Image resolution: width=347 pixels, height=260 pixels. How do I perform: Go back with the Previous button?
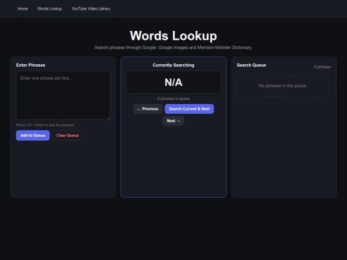tap(148, 109)
